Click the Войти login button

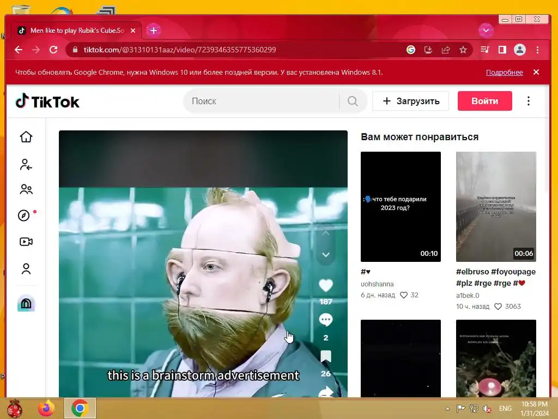(484, 101)
